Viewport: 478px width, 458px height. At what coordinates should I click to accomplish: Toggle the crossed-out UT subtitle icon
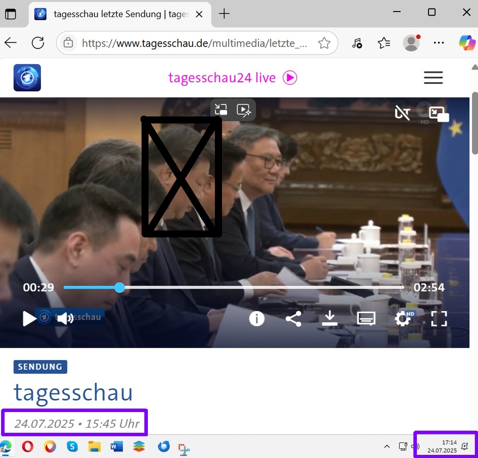[x=402, y=113]
